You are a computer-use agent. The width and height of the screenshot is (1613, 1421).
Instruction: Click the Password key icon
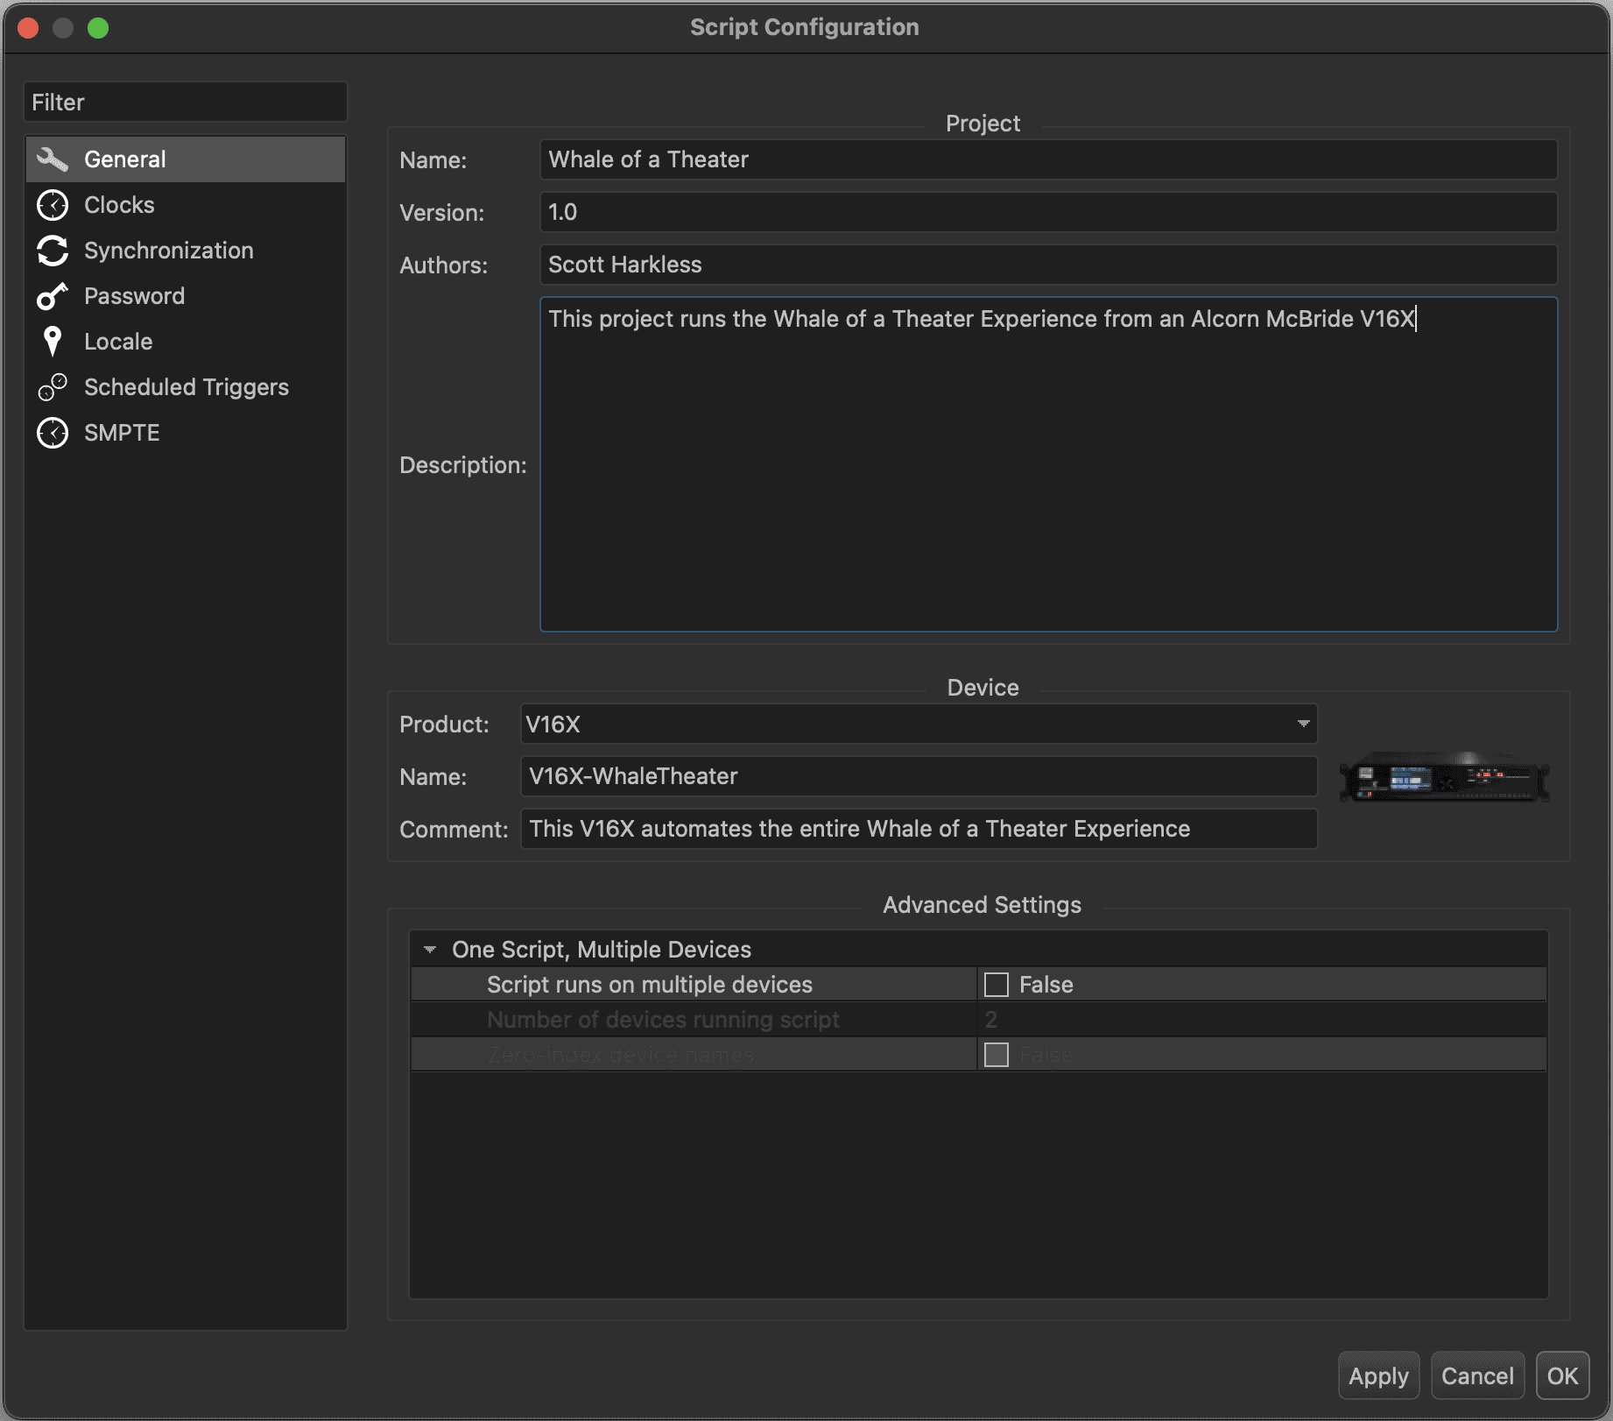(53, 296)
